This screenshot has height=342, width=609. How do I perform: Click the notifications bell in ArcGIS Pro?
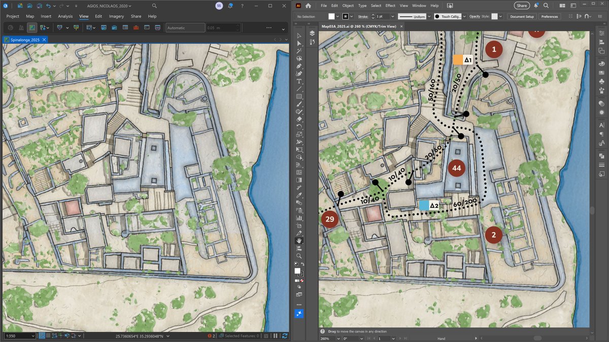pos(231,5)
